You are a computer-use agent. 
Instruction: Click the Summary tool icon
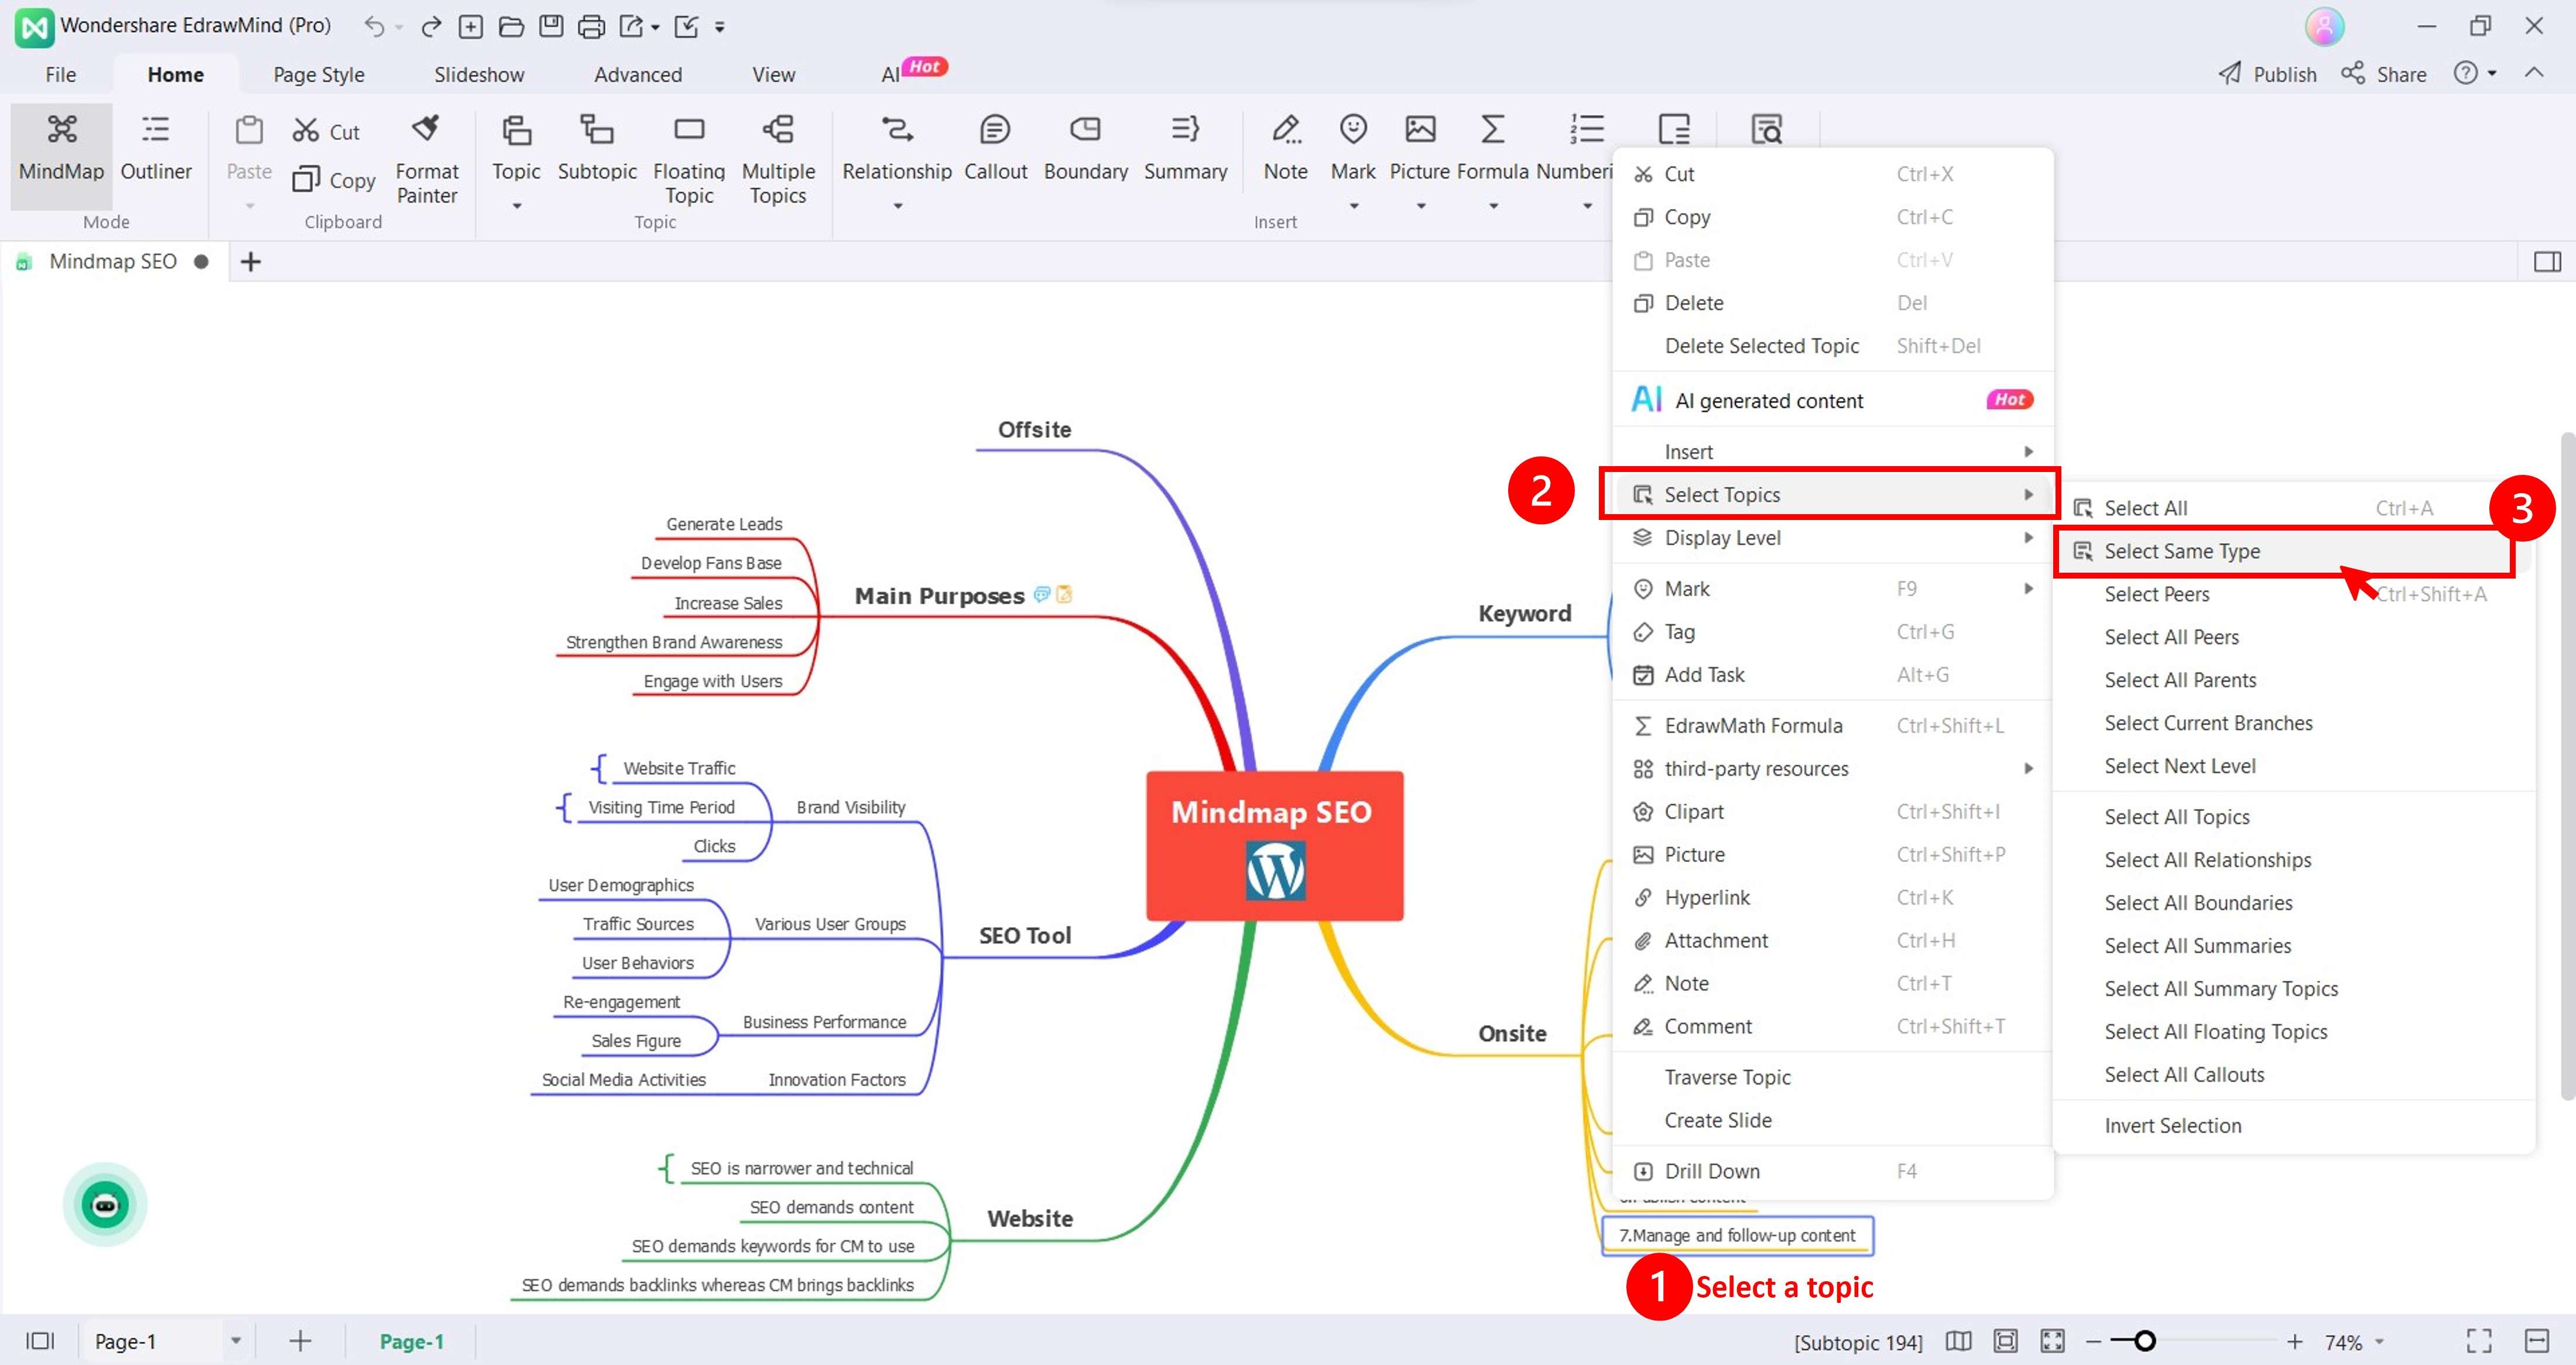1184,129
